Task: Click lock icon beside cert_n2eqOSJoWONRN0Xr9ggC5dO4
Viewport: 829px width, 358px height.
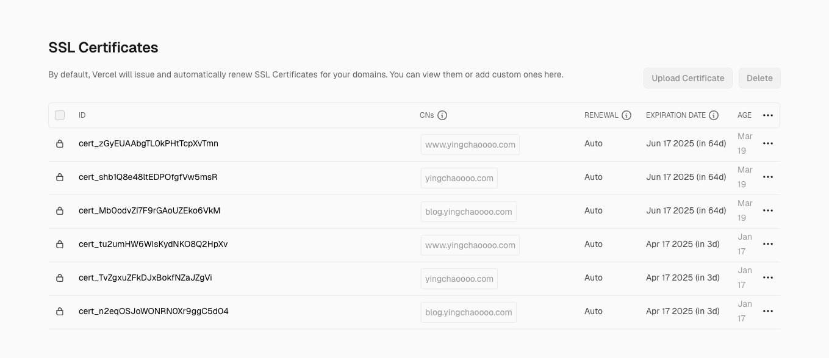Action: pyautogui.click(x=60, y=312)
